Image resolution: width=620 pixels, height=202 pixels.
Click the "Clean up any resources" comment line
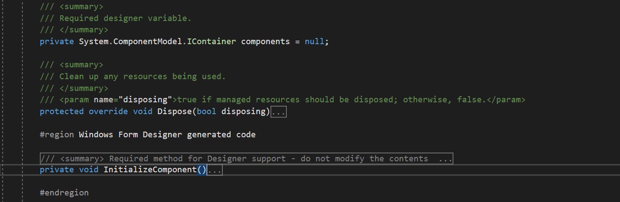point(142,77)
